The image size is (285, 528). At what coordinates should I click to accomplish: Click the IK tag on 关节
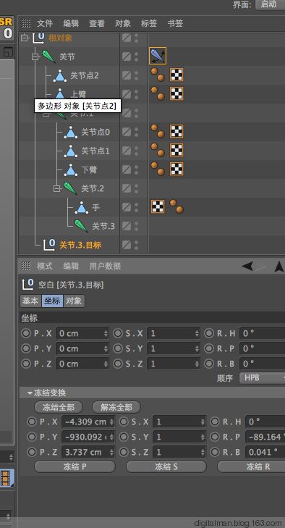tap(158, 56)
